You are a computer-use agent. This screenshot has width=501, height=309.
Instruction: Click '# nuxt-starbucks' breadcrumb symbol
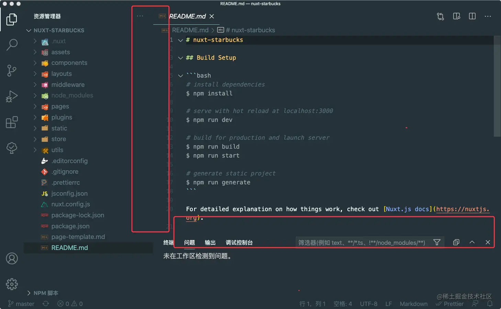coord(250,30)
